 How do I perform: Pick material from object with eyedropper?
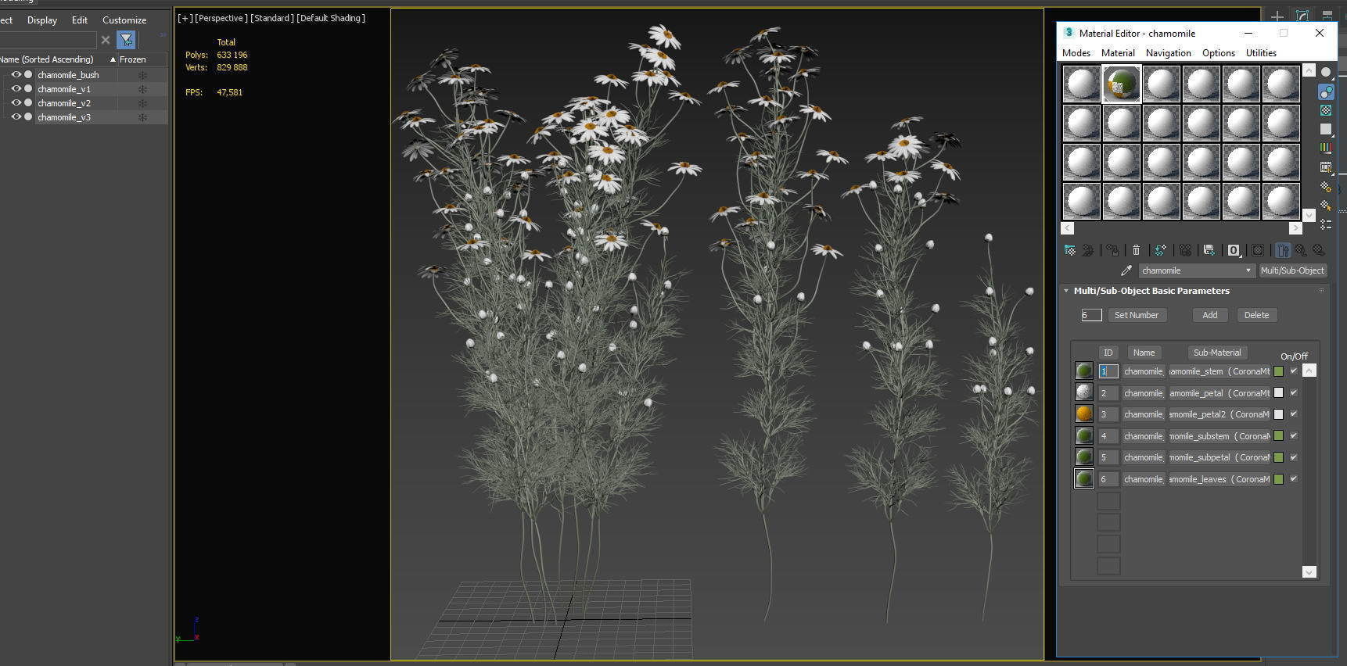click(1126, 270)
